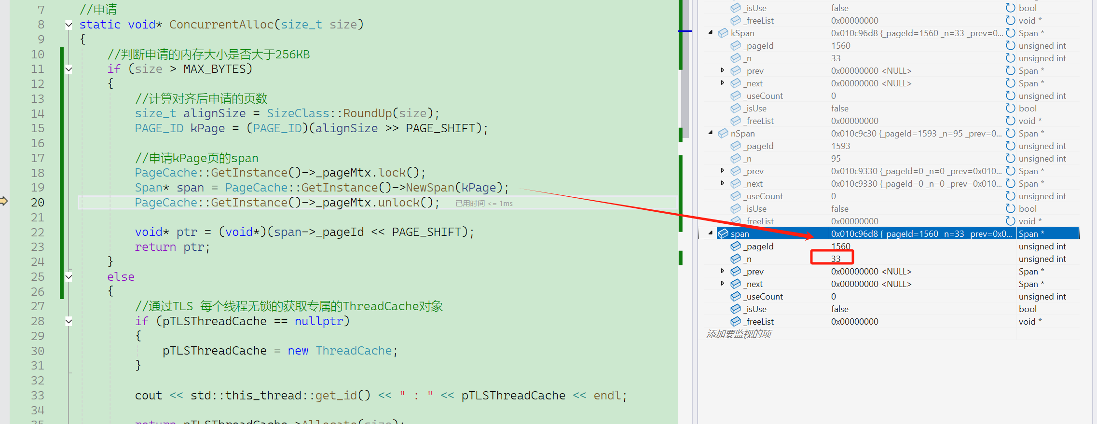Click 'RoundUp' in the alignSize line
The height and width of the screenshot is (424, 1097).
click(367, 113)
